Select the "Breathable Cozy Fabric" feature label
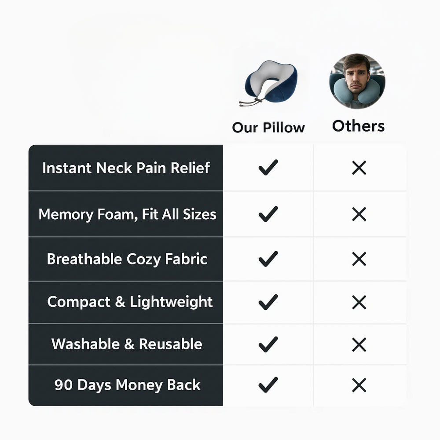The width and height of the screenshot is (440, 440). point(127,259)
